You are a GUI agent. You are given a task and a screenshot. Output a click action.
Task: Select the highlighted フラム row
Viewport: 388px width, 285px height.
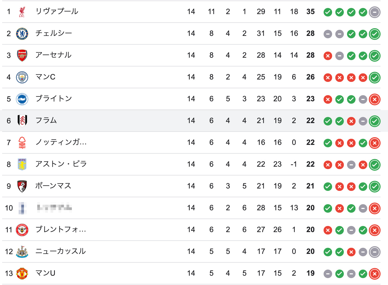pyautogui.click(x=194, y=121)
